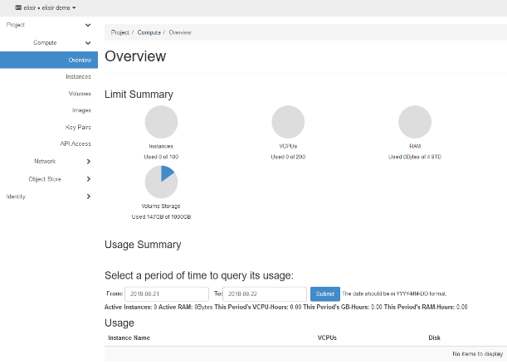Open API Access page
The width and height of the screenshot is (507, 364).
pyautogui.click(x=76, y=143)
